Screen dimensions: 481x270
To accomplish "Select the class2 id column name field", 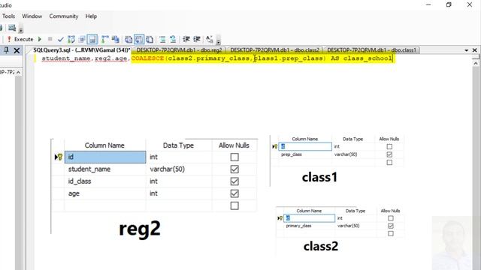I will coord(310,218).
